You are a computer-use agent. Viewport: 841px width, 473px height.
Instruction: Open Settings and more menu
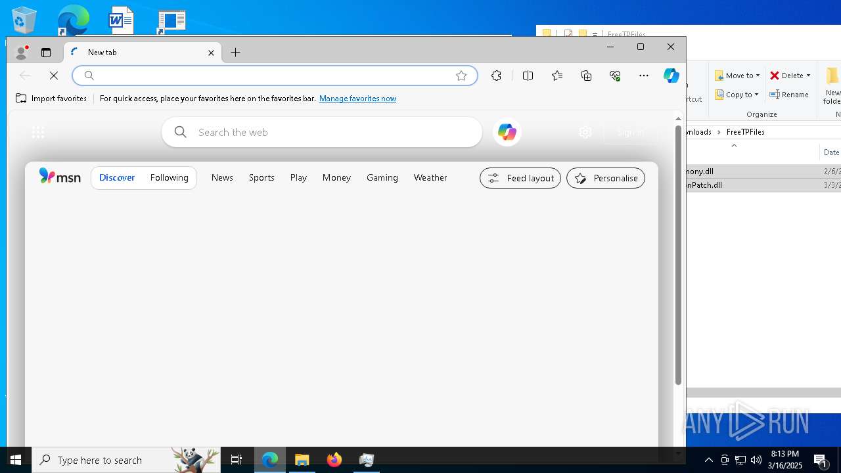pyautogui.click(x=644, y=76)
